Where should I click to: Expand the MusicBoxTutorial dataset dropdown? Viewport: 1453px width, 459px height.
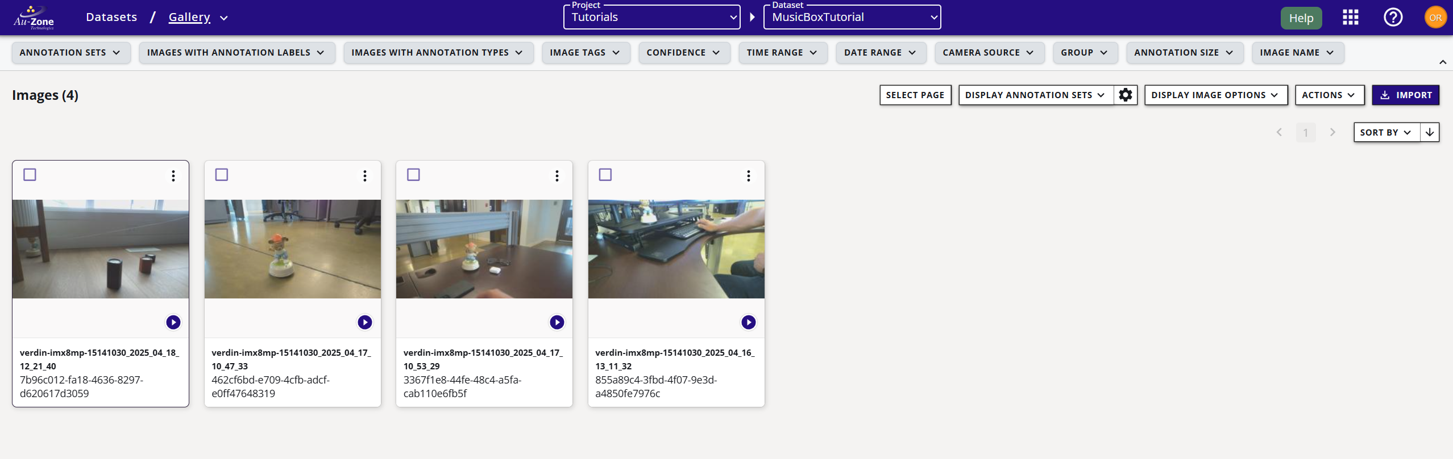(852, 18)
